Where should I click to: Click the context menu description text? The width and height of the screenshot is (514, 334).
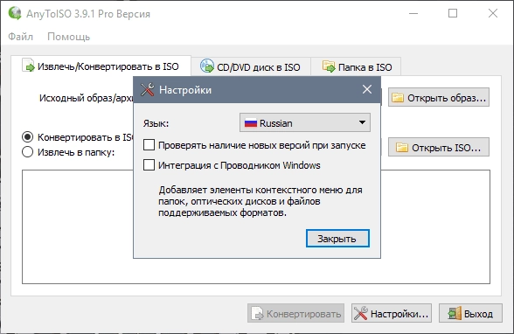coord(260,201)
